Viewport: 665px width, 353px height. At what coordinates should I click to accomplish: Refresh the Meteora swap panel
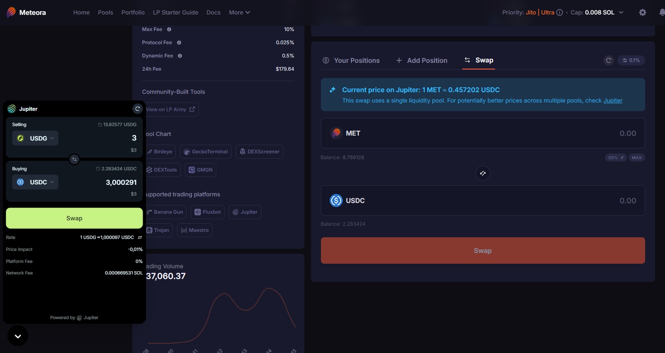(609, 60)
